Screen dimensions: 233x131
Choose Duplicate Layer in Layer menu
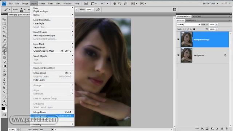(52, 11)
